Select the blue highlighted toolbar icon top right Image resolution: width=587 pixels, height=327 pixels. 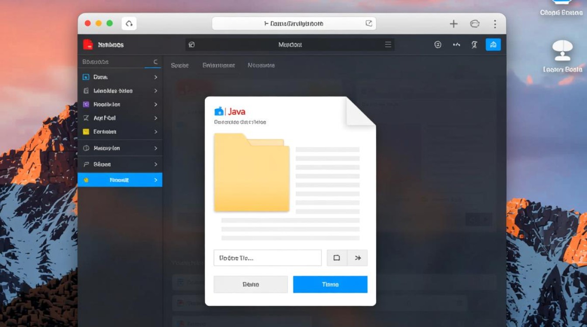pos(494,44)
